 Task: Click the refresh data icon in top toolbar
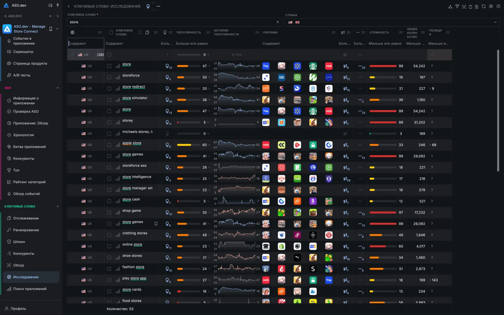[484, 6]
